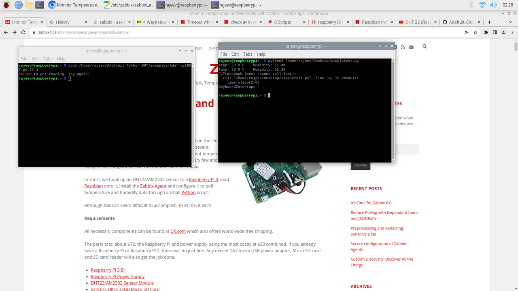
Task: Open File menu in right terminal window
Action: pos(224,54)
